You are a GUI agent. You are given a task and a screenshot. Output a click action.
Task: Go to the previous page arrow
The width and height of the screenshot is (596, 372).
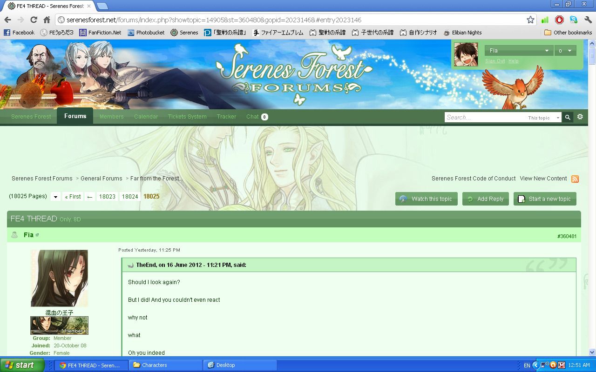click(90, 197)
